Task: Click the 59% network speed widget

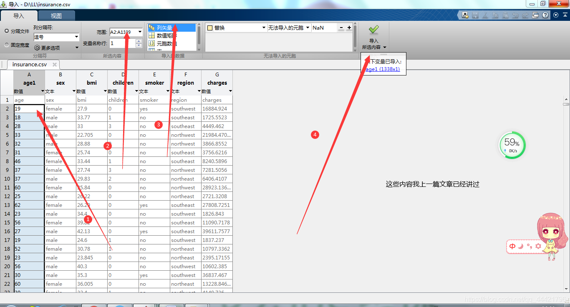Action: (512, 145)
